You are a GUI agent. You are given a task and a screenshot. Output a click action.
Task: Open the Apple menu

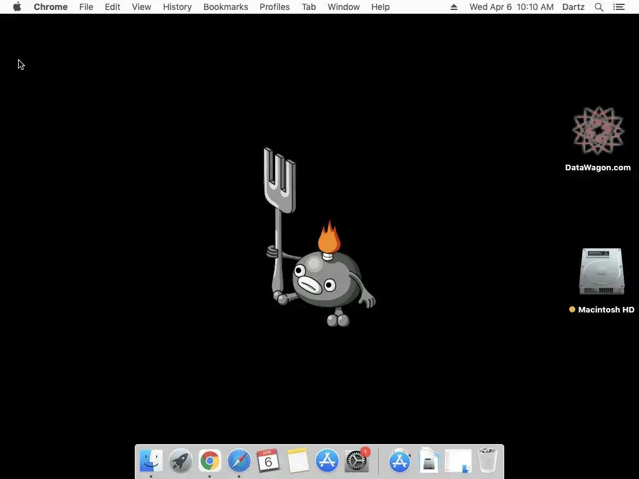[17, 7]
